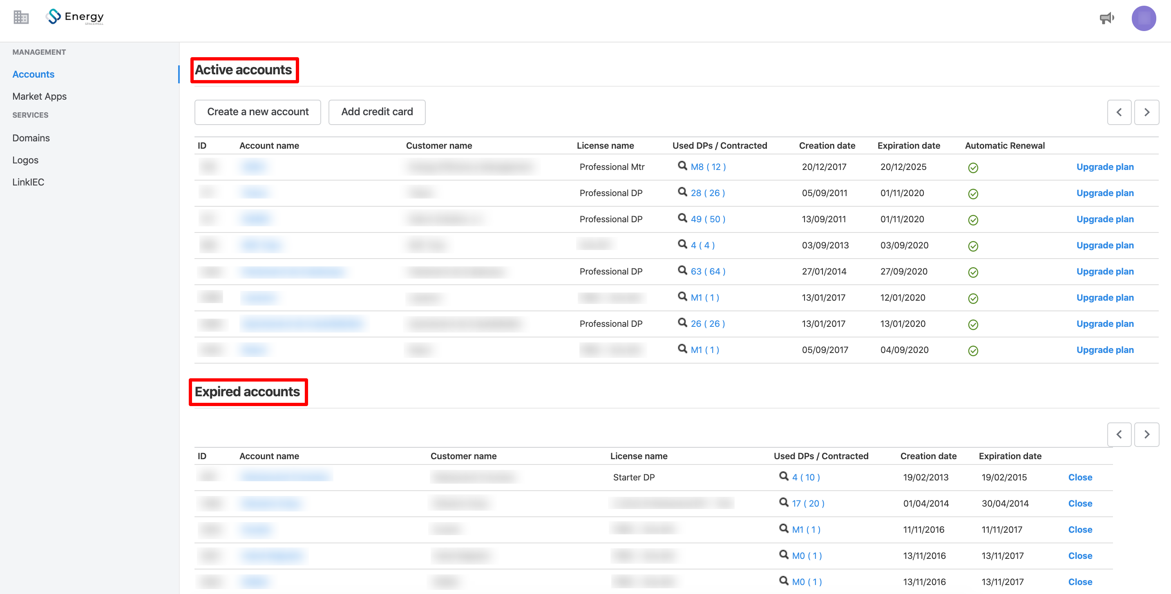Open the purple user avatar menu

click(1144, 18)
